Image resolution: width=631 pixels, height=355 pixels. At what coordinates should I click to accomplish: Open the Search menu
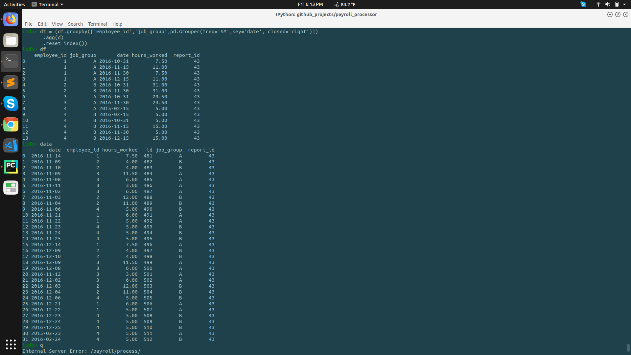point(75,24)
